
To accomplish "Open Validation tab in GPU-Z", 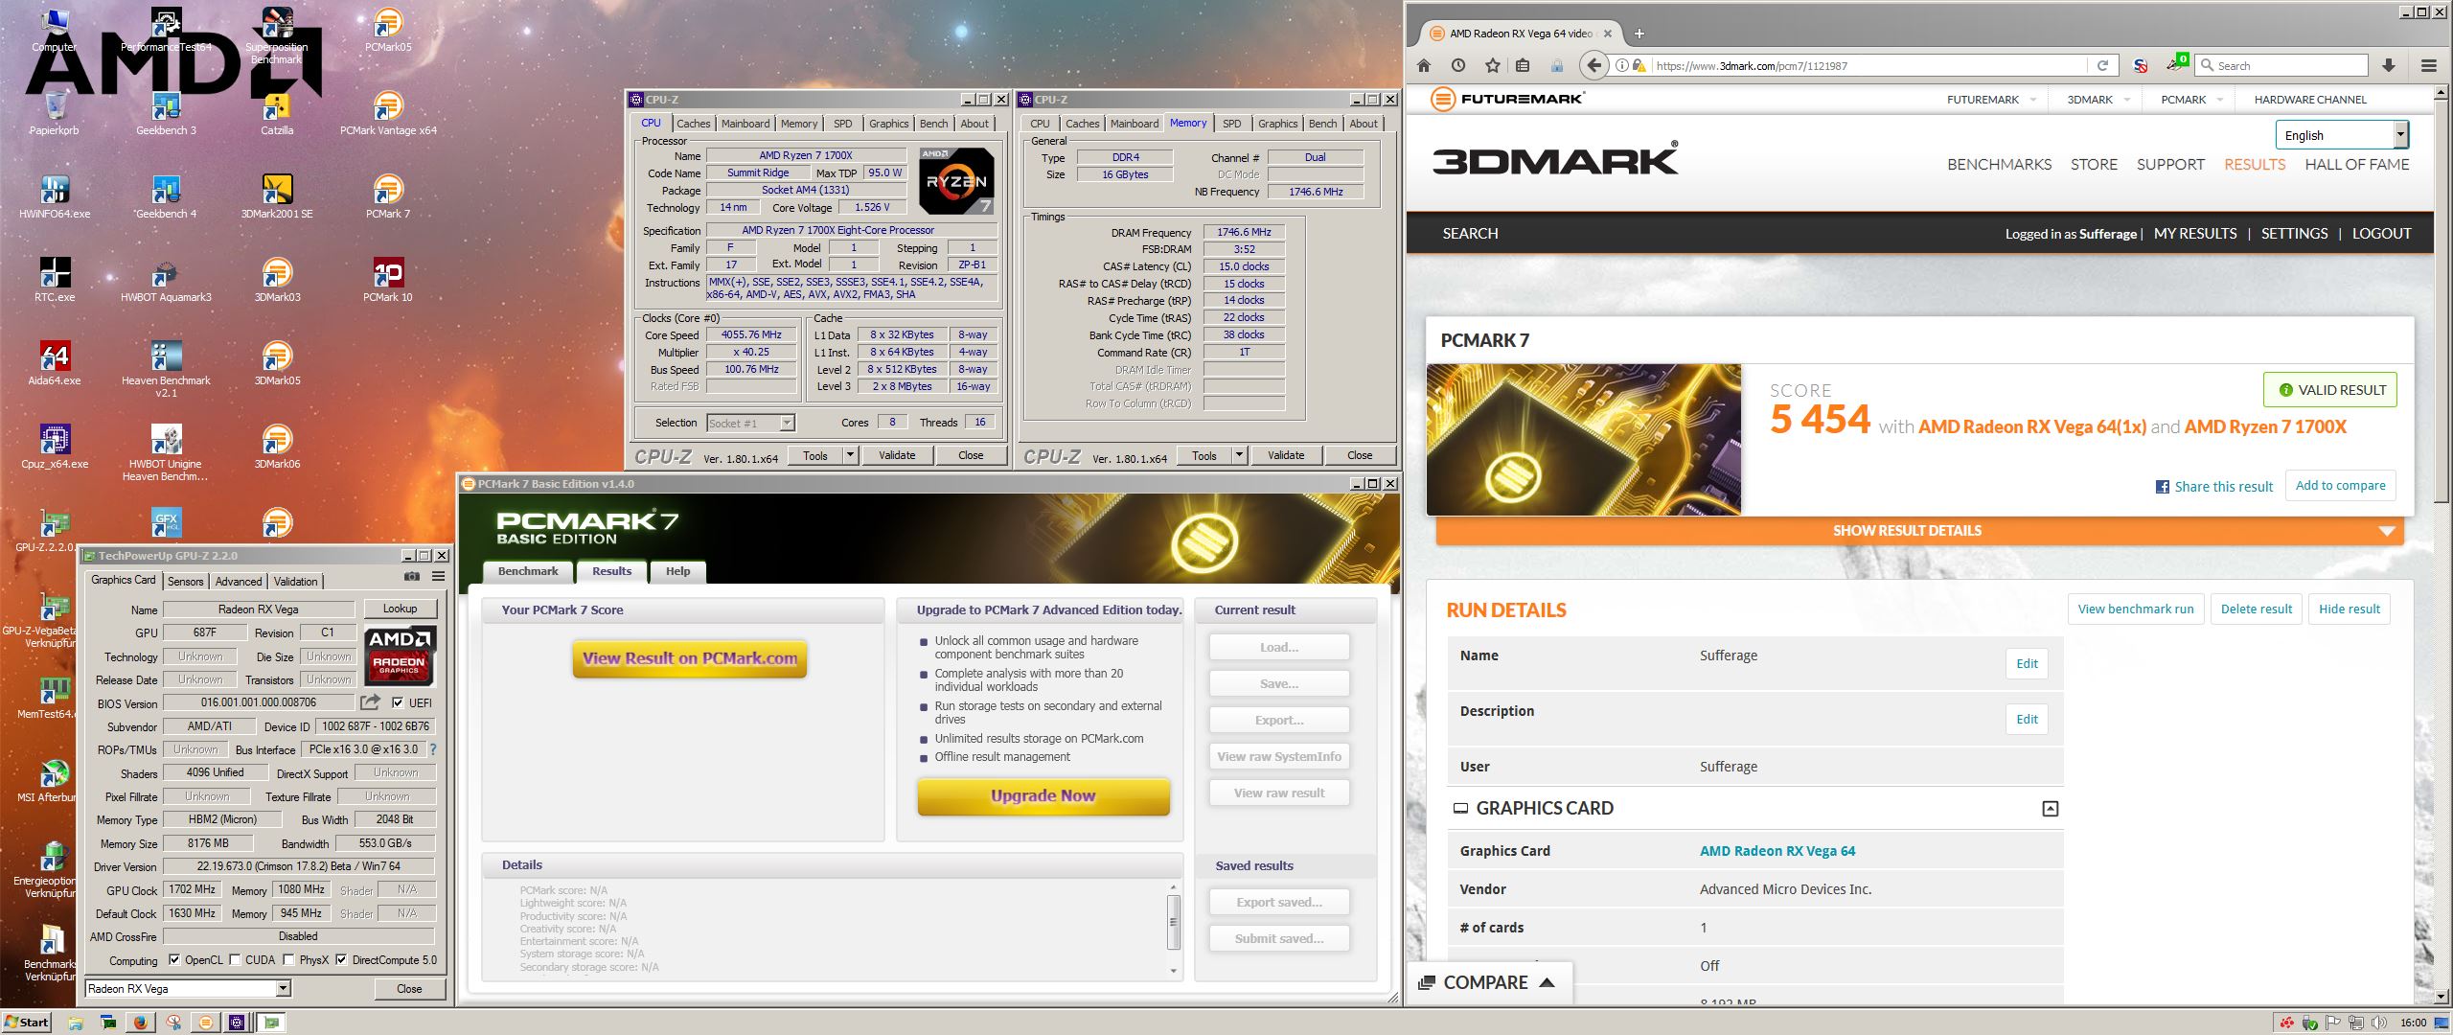I will (x=295, y=581).
